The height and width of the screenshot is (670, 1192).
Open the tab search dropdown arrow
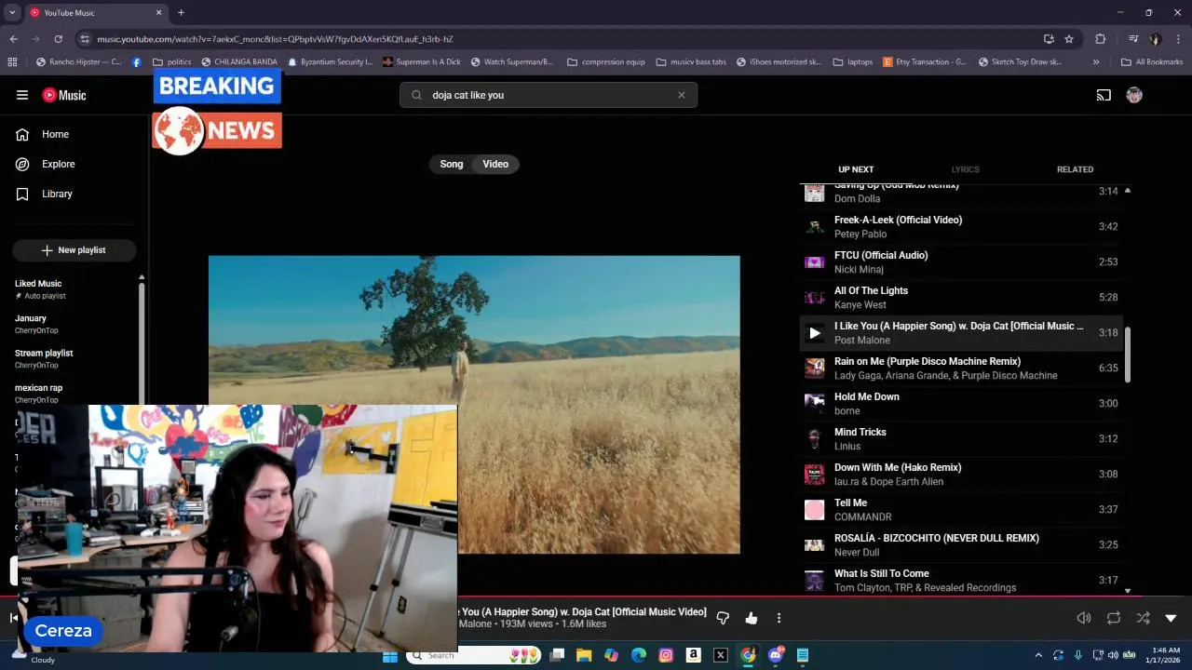12,13
